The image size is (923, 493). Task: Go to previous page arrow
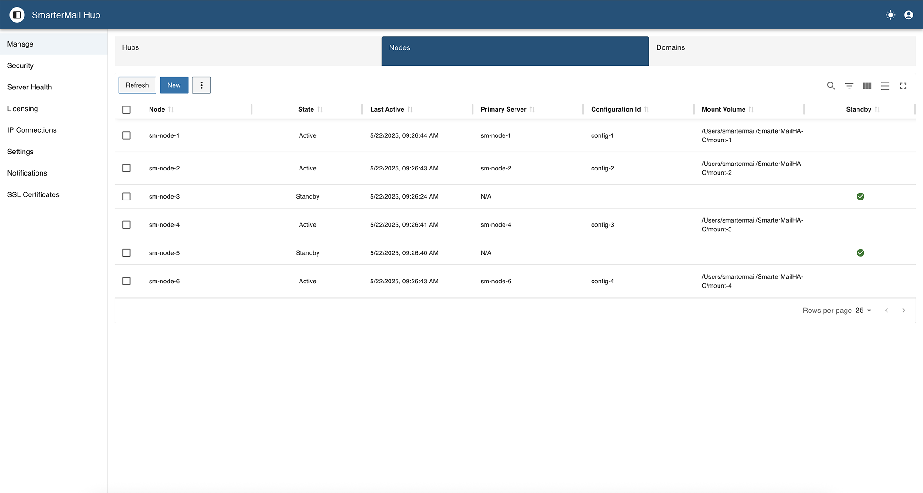[x=887, y=311]
